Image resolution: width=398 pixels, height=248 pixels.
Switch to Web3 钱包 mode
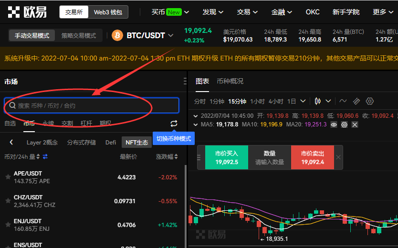point(108,12)
